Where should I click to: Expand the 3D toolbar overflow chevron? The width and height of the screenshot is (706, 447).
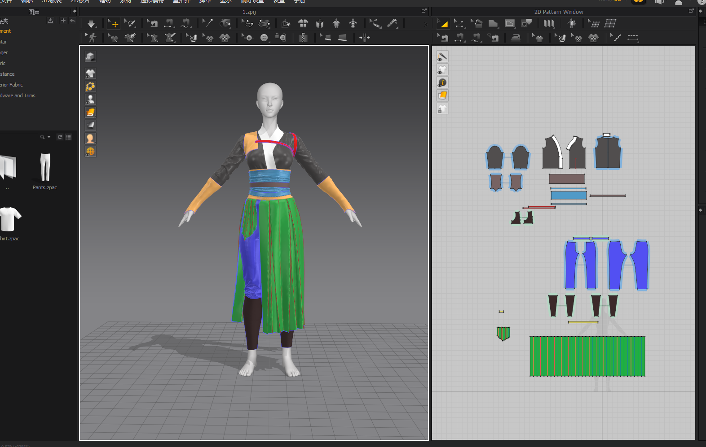click(x=425, y=24)
